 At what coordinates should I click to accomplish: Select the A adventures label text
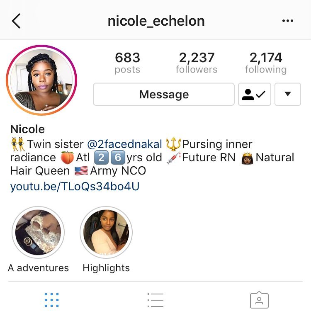[x=38, y=268]
